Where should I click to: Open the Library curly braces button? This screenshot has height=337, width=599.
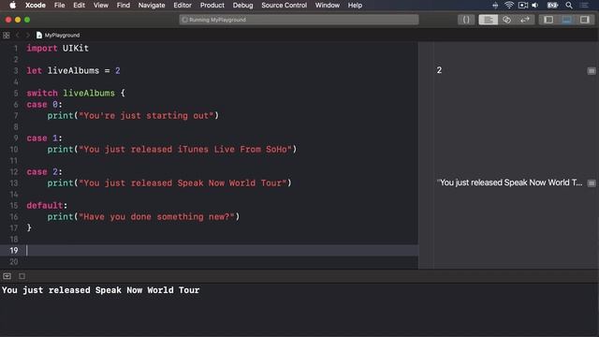466,20
